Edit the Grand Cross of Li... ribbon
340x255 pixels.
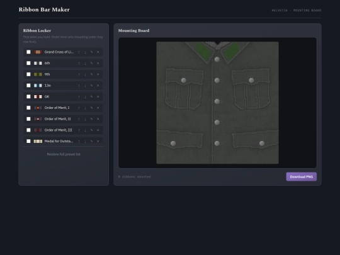point(91,52)
